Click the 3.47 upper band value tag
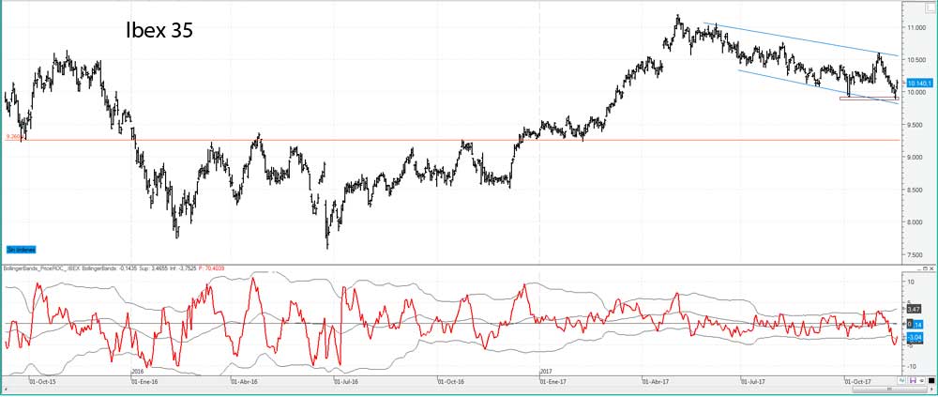Viewport: 938px width, 397px height. coord(913,309)
